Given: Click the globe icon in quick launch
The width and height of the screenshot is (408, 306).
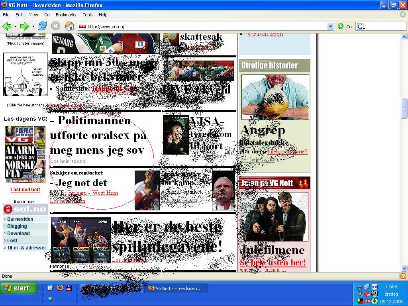Looking at the screenshot, I should pyautogui.click(x=51, y=300).
